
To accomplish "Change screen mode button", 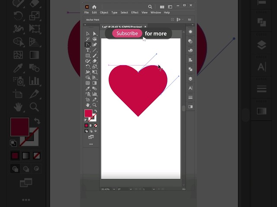I will pyautogui.click(x=91, y=137).
